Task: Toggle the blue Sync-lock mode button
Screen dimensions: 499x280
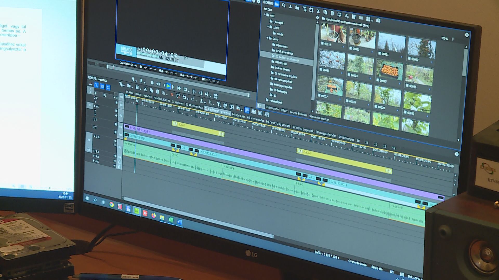Action: [x=102, y=86]
